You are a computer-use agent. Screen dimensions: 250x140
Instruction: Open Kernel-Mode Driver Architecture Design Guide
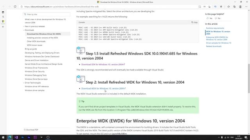[x=43, y=64]
